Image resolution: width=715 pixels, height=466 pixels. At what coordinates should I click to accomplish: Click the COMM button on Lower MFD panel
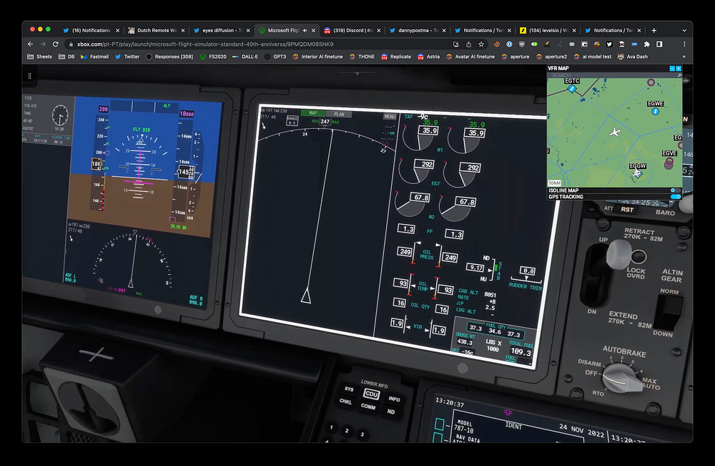(368, 407)
